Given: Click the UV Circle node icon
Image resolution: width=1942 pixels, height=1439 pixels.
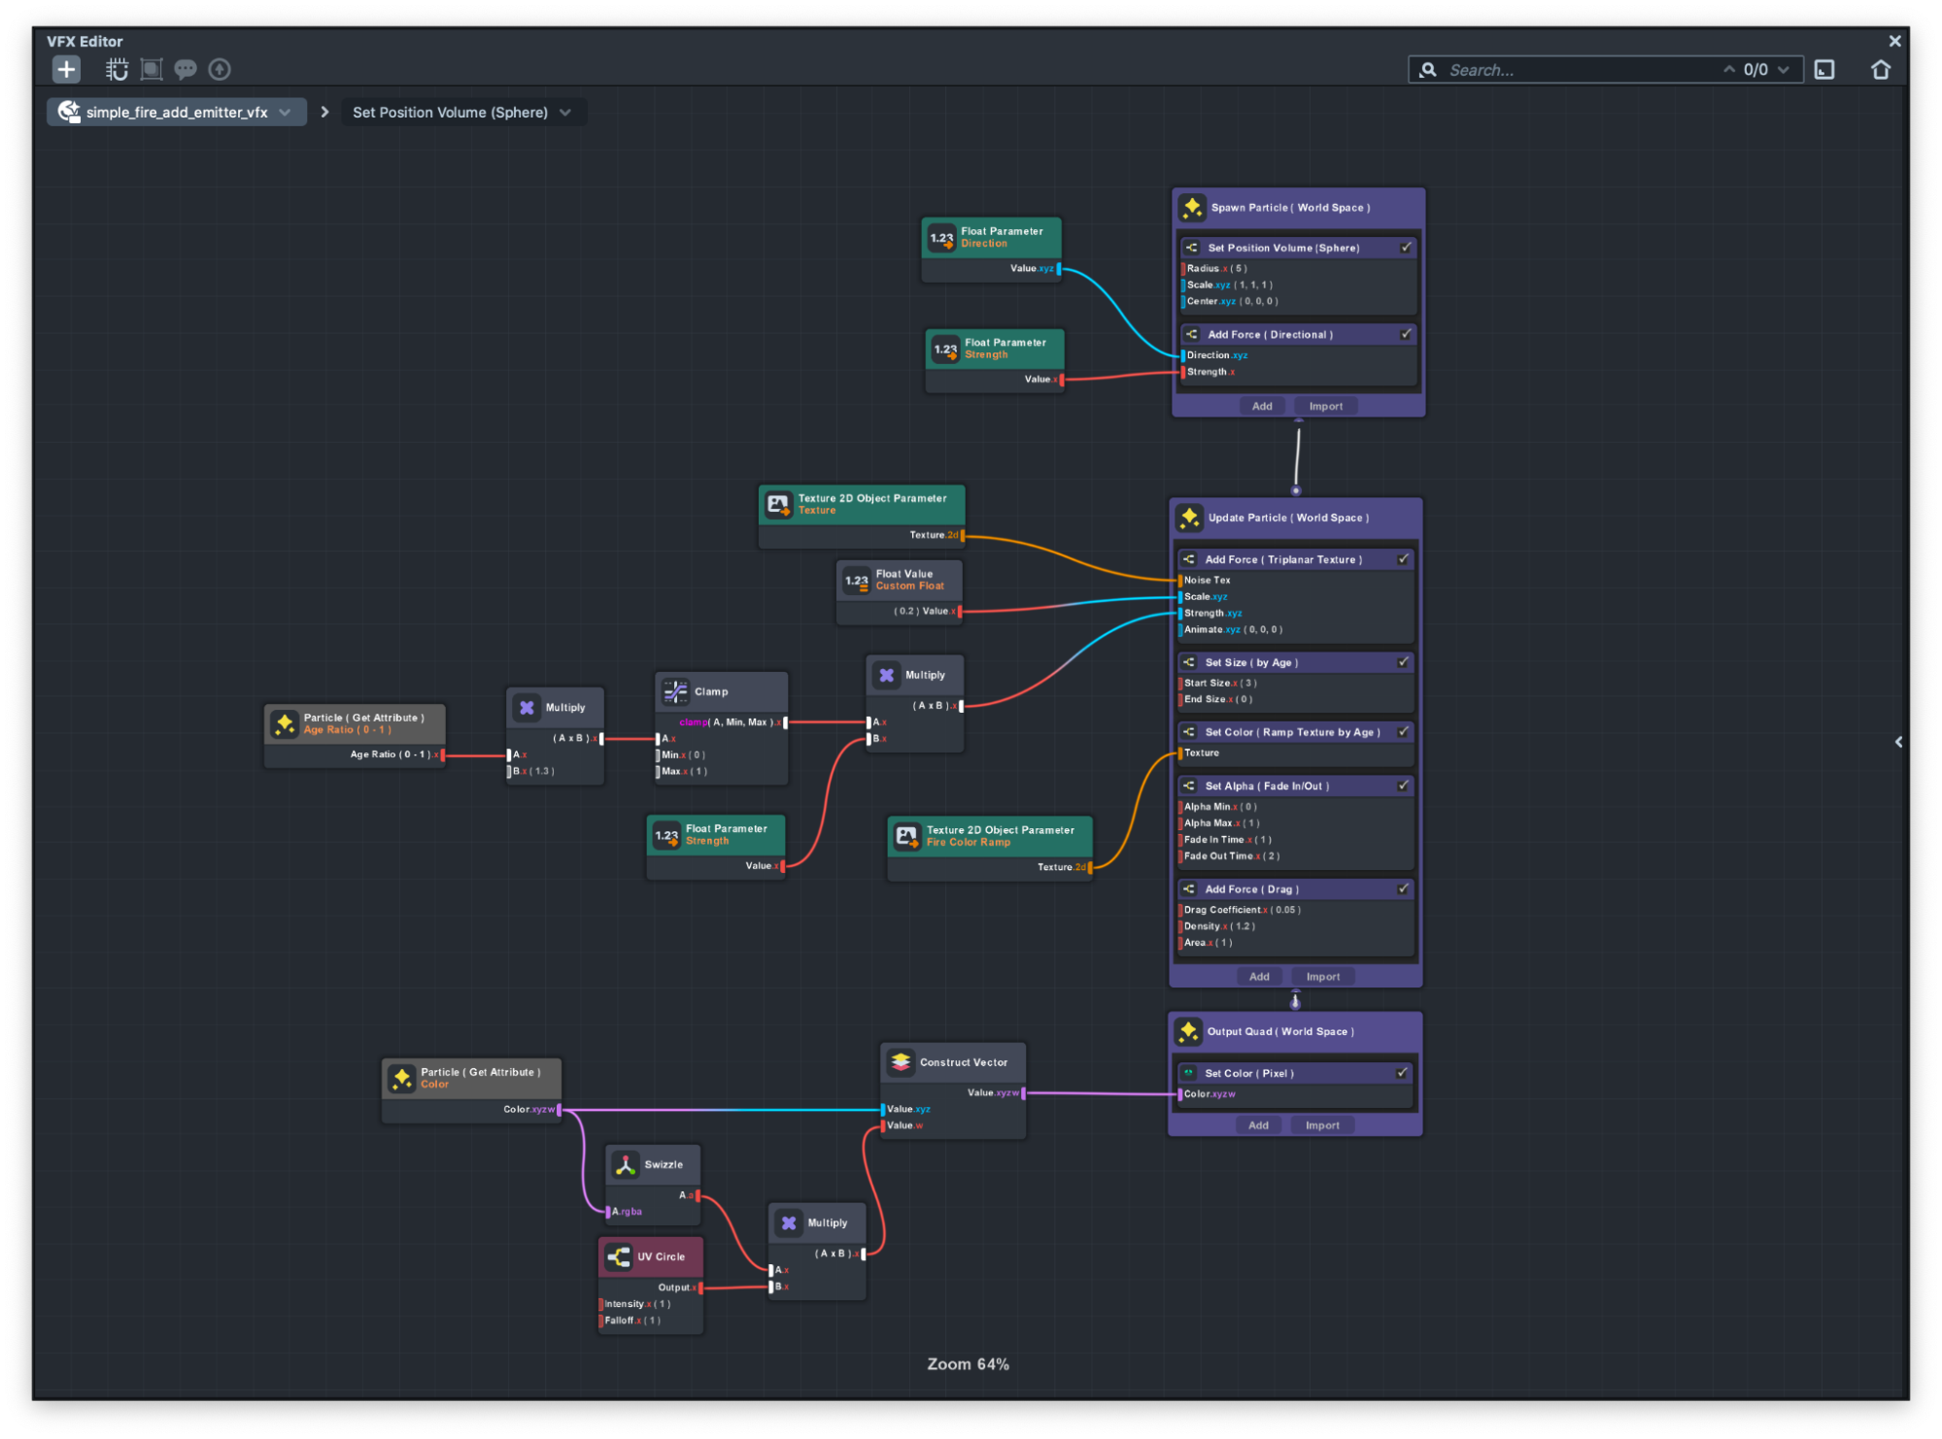Looking at the screenshot, I should point(618,1256).
